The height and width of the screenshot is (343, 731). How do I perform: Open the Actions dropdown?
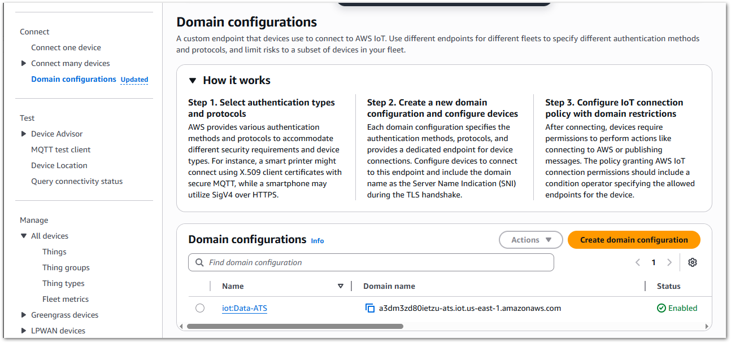click(x=530, y=239)
